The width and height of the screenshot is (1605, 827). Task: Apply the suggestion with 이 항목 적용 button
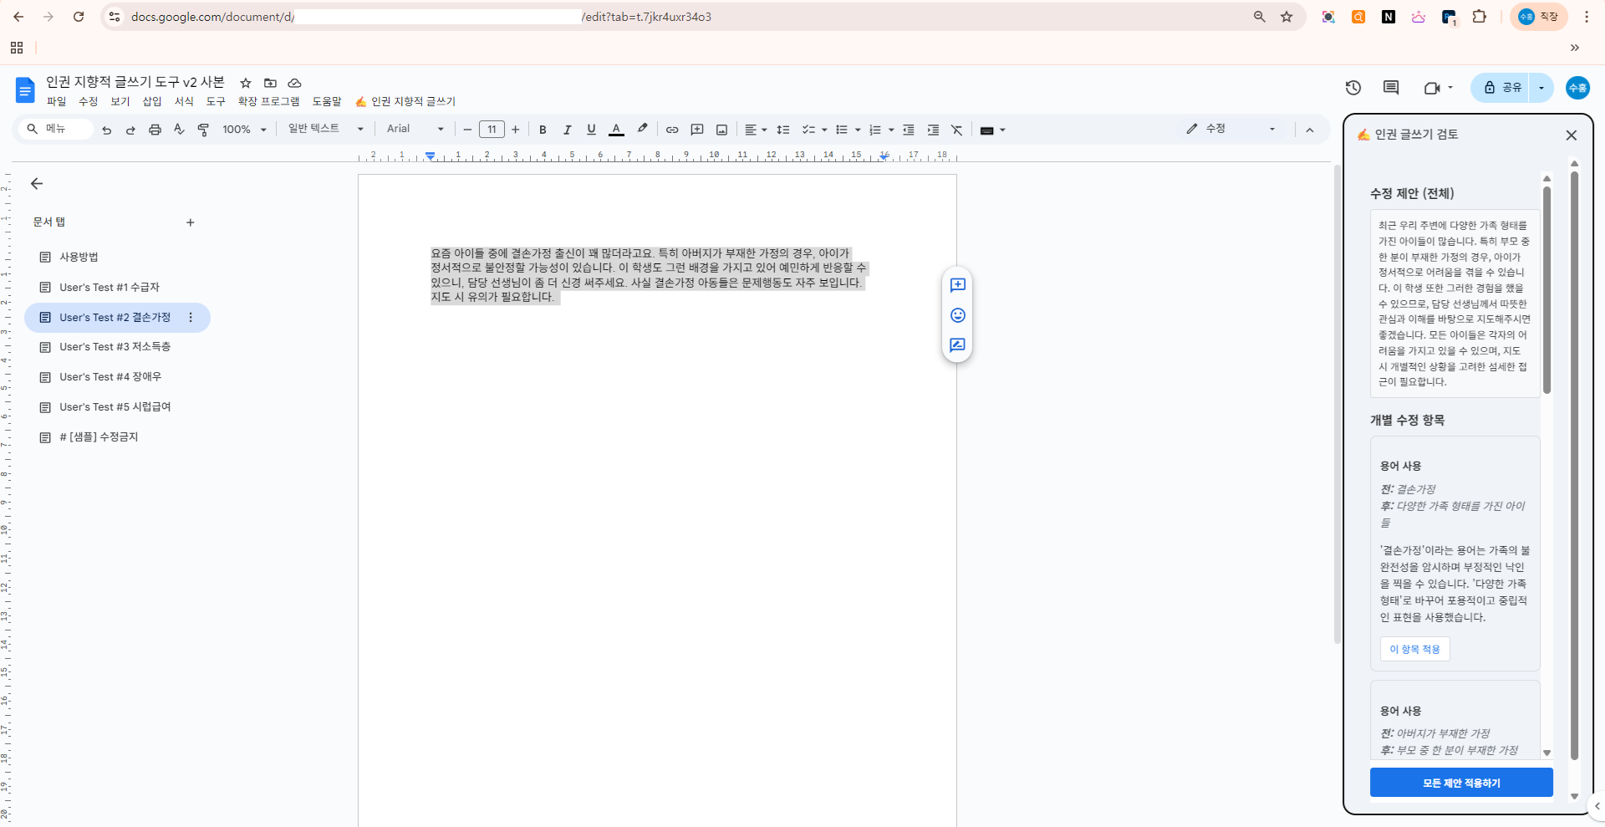(x=1414, y=649)
